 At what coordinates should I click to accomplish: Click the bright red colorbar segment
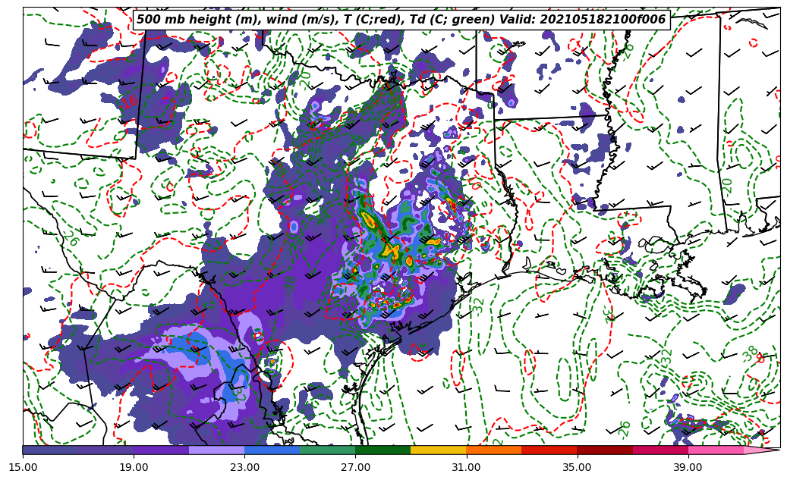coord(549,450)
